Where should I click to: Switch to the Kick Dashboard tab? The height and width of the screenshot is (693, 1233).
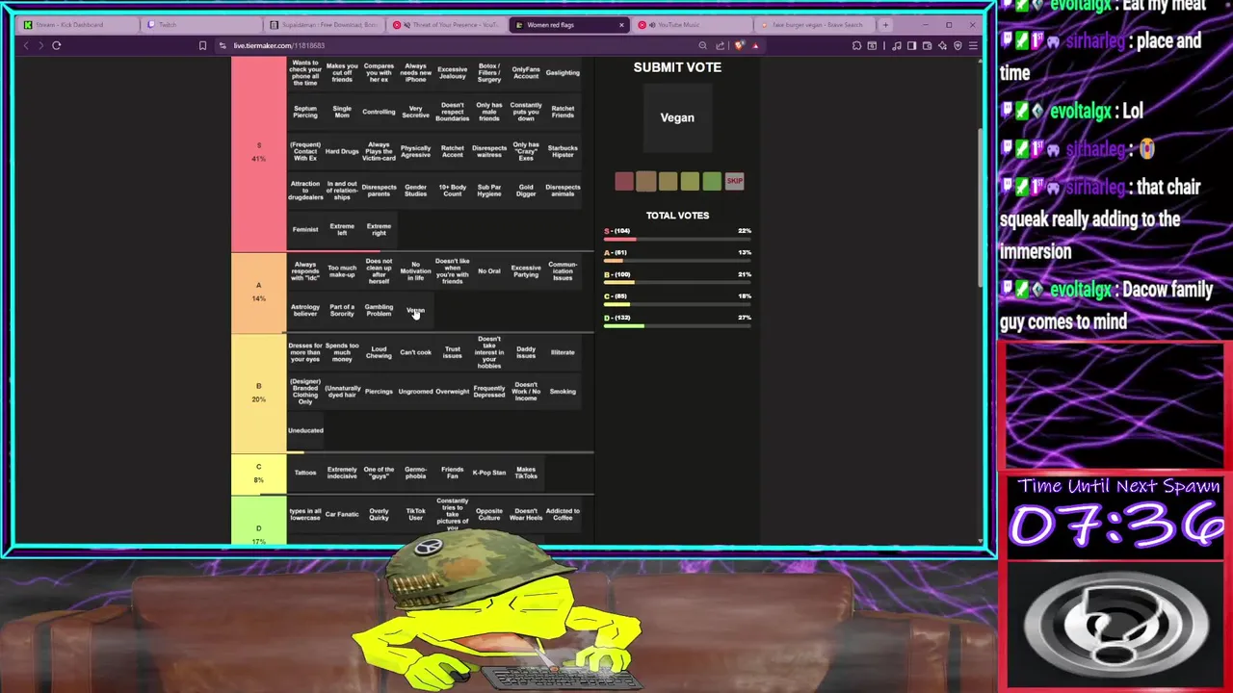[x=77, y=25]
